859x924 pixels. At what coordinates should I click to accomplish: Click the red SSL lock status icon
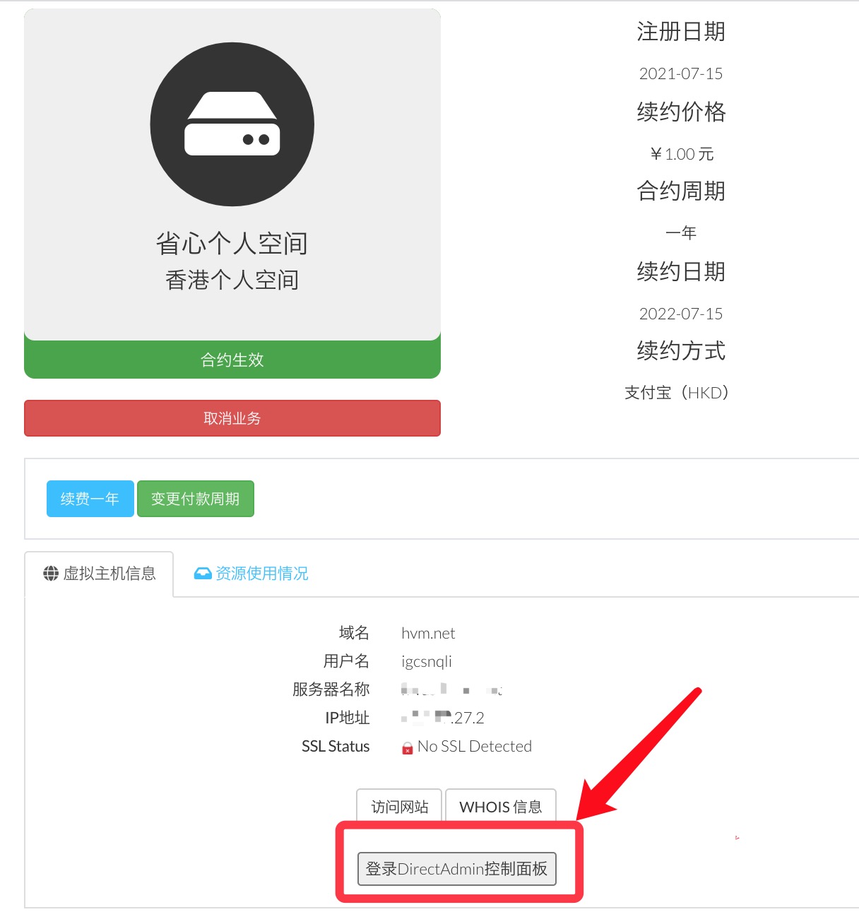pos(408,748)
